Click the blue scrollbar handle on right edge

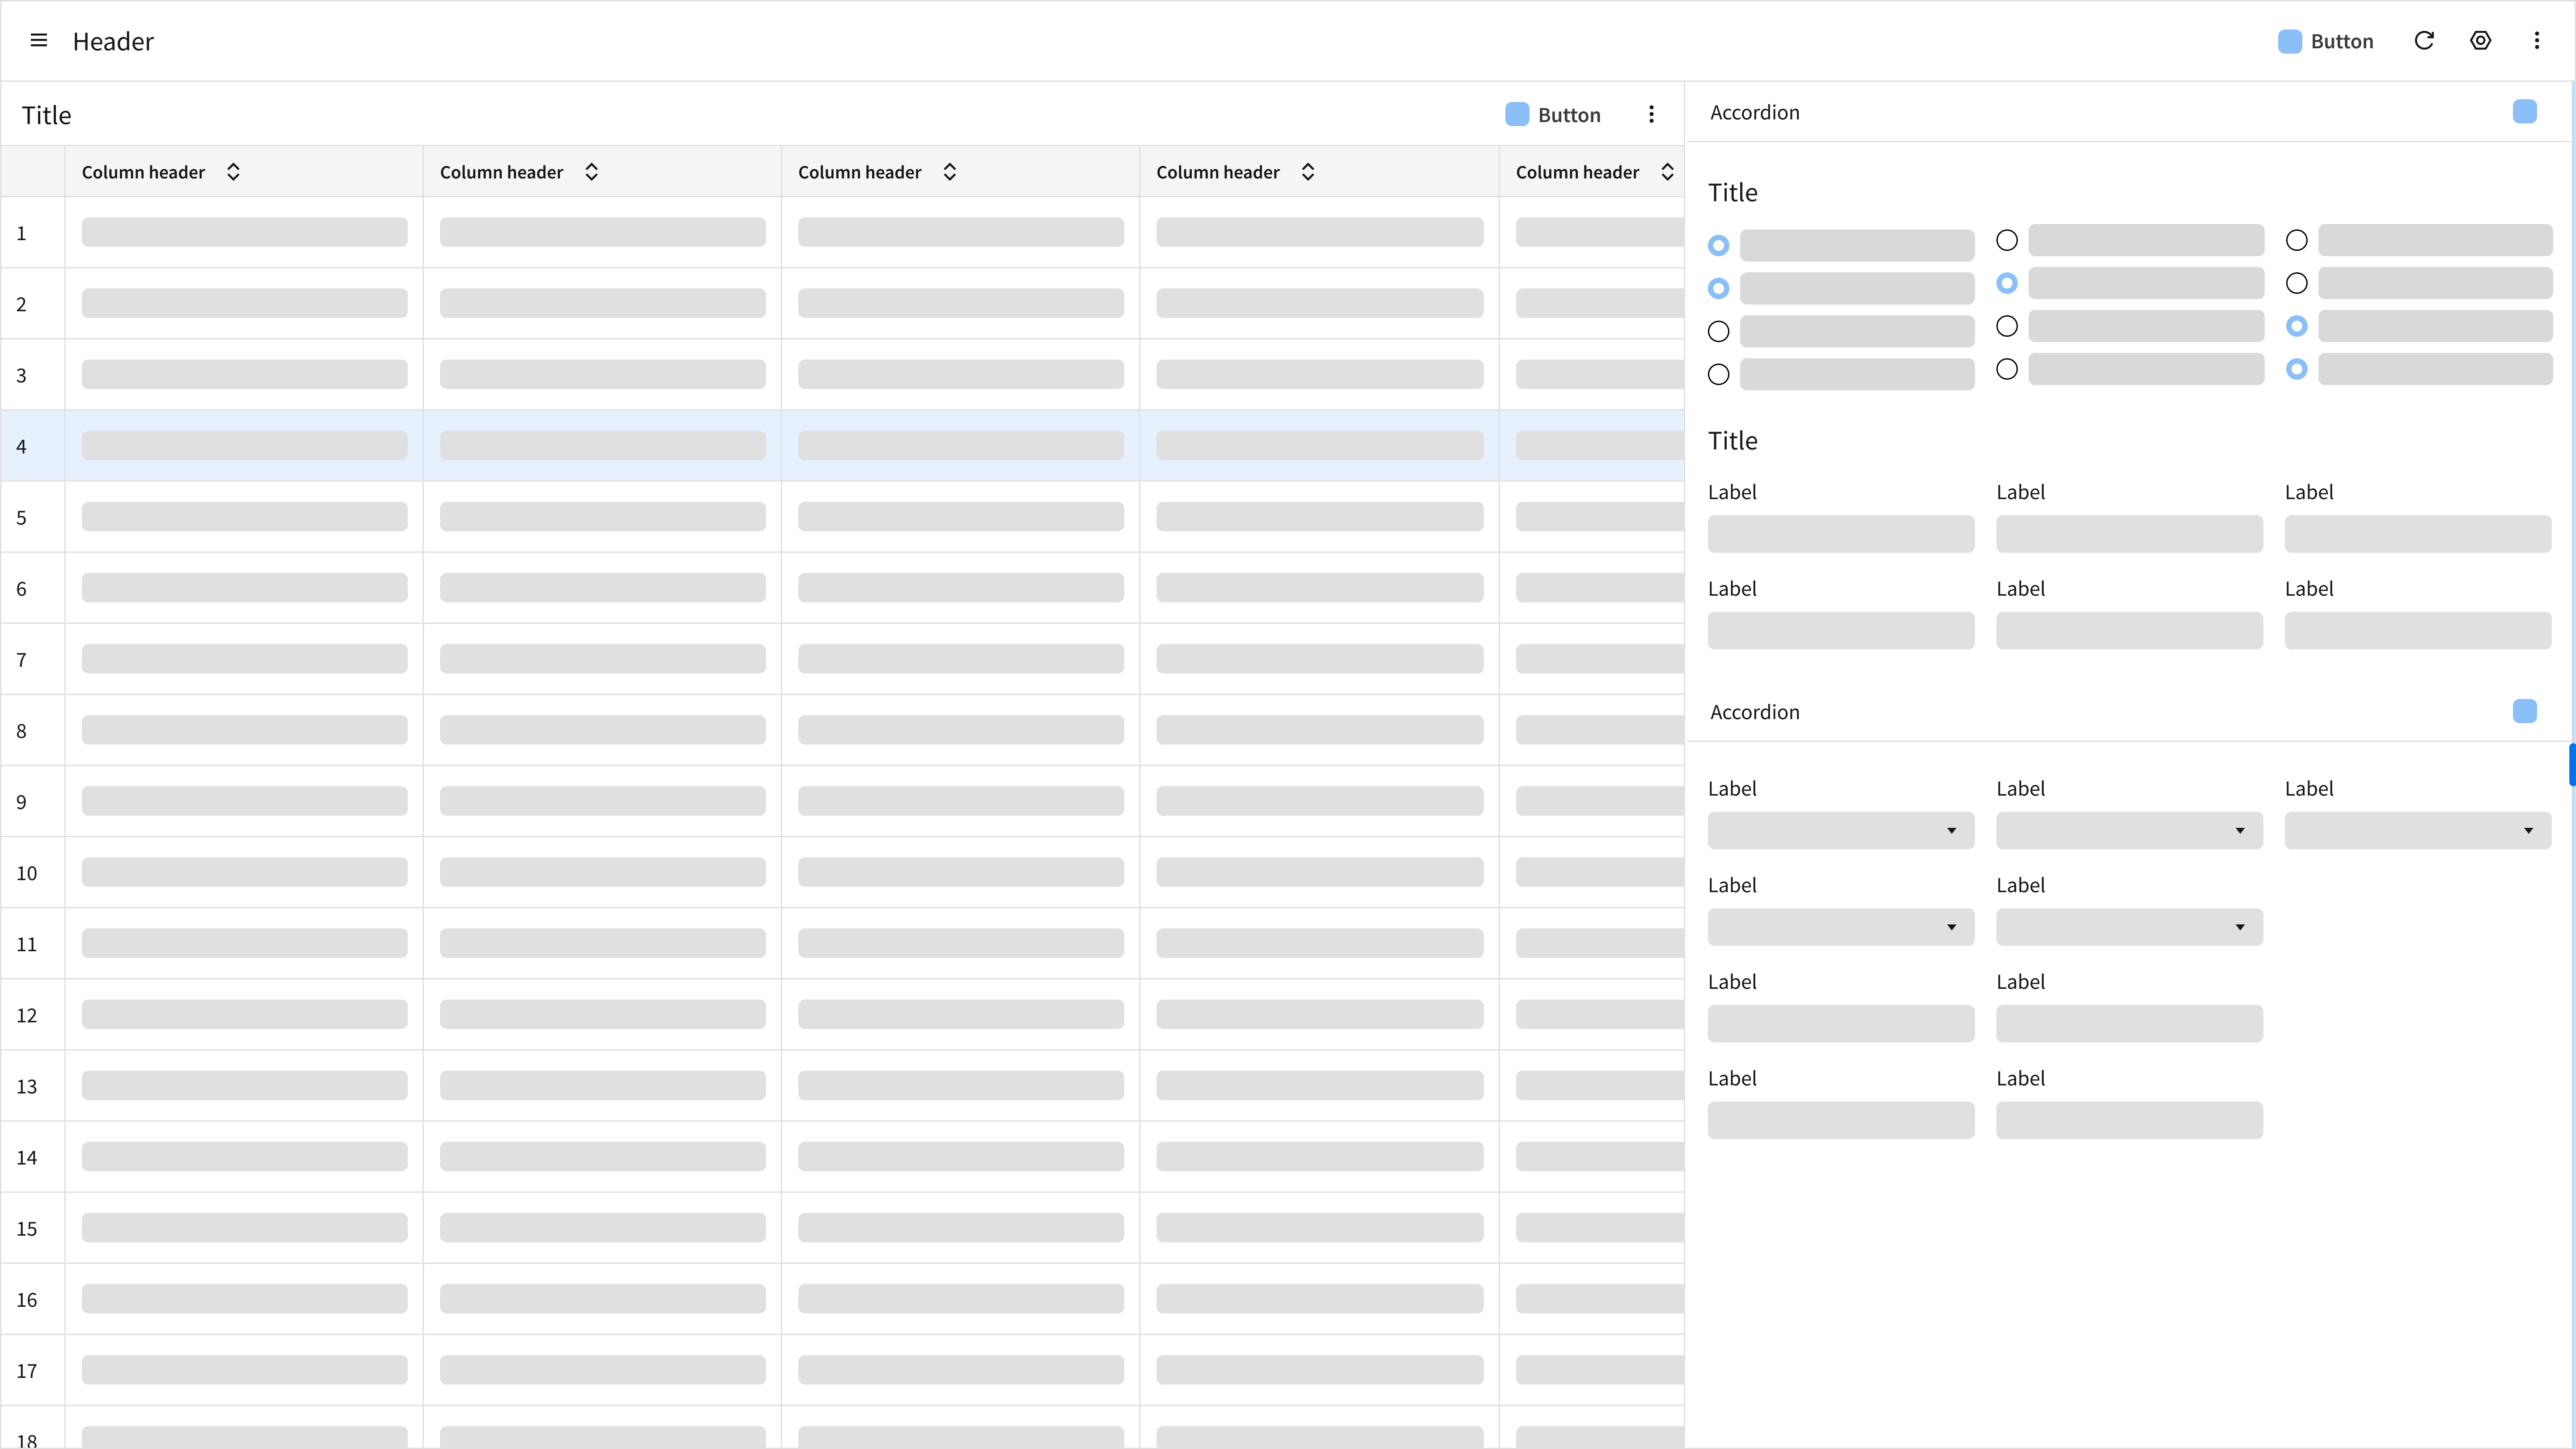[x=2571, y=765]
